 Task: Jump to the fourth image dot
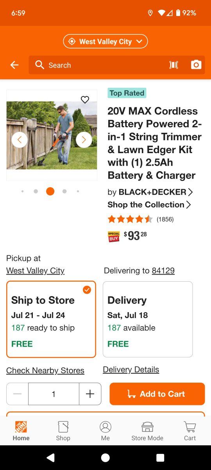(x=64, y=191)
